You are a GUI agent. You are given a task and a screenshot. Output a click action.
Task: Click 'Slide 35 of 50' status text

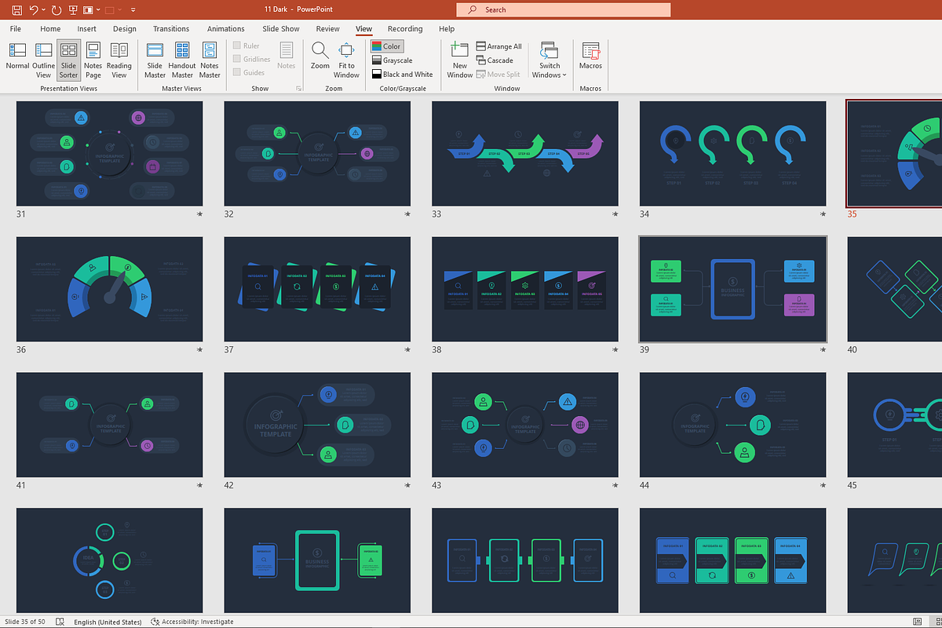pyautogui.click(x=24, y=622)
